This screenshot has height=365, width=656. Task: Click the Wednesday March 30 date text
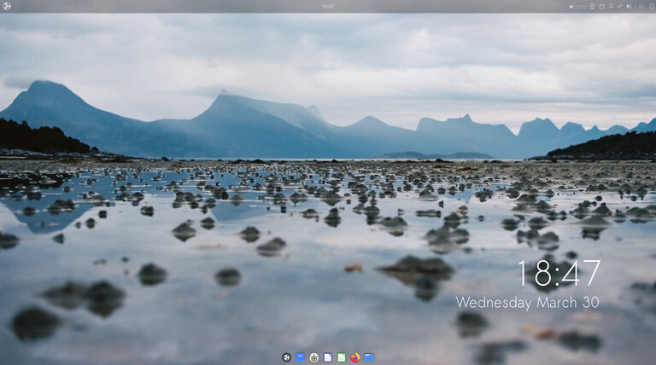pos(528,303)
